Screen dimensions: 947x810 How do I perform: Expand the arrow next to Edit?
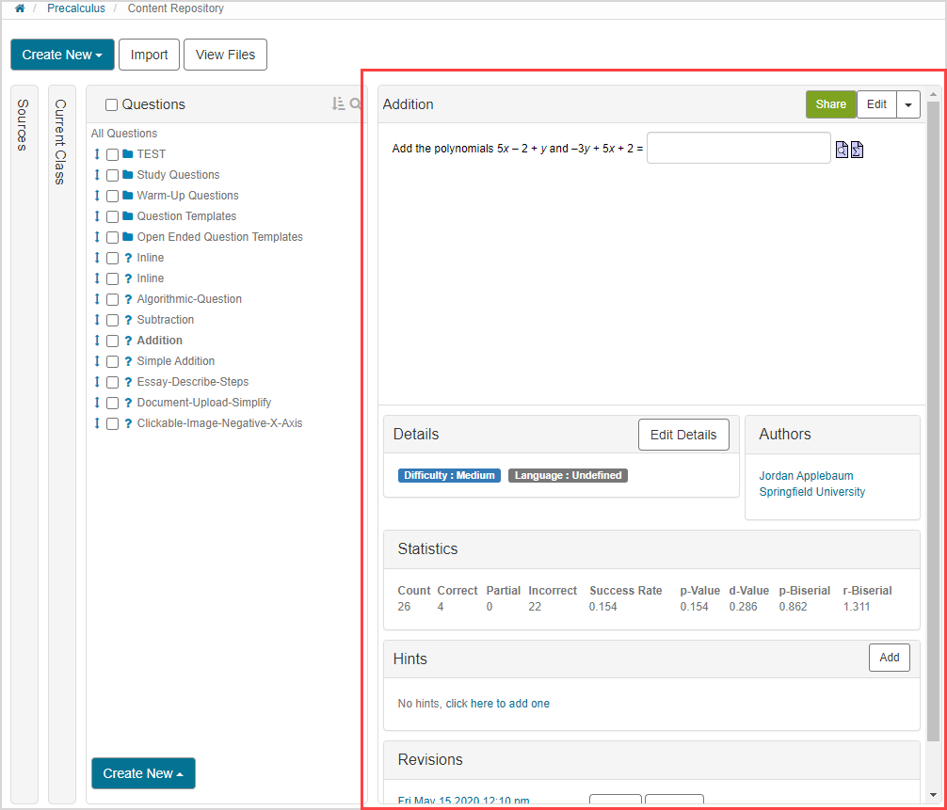pos(907,104)
